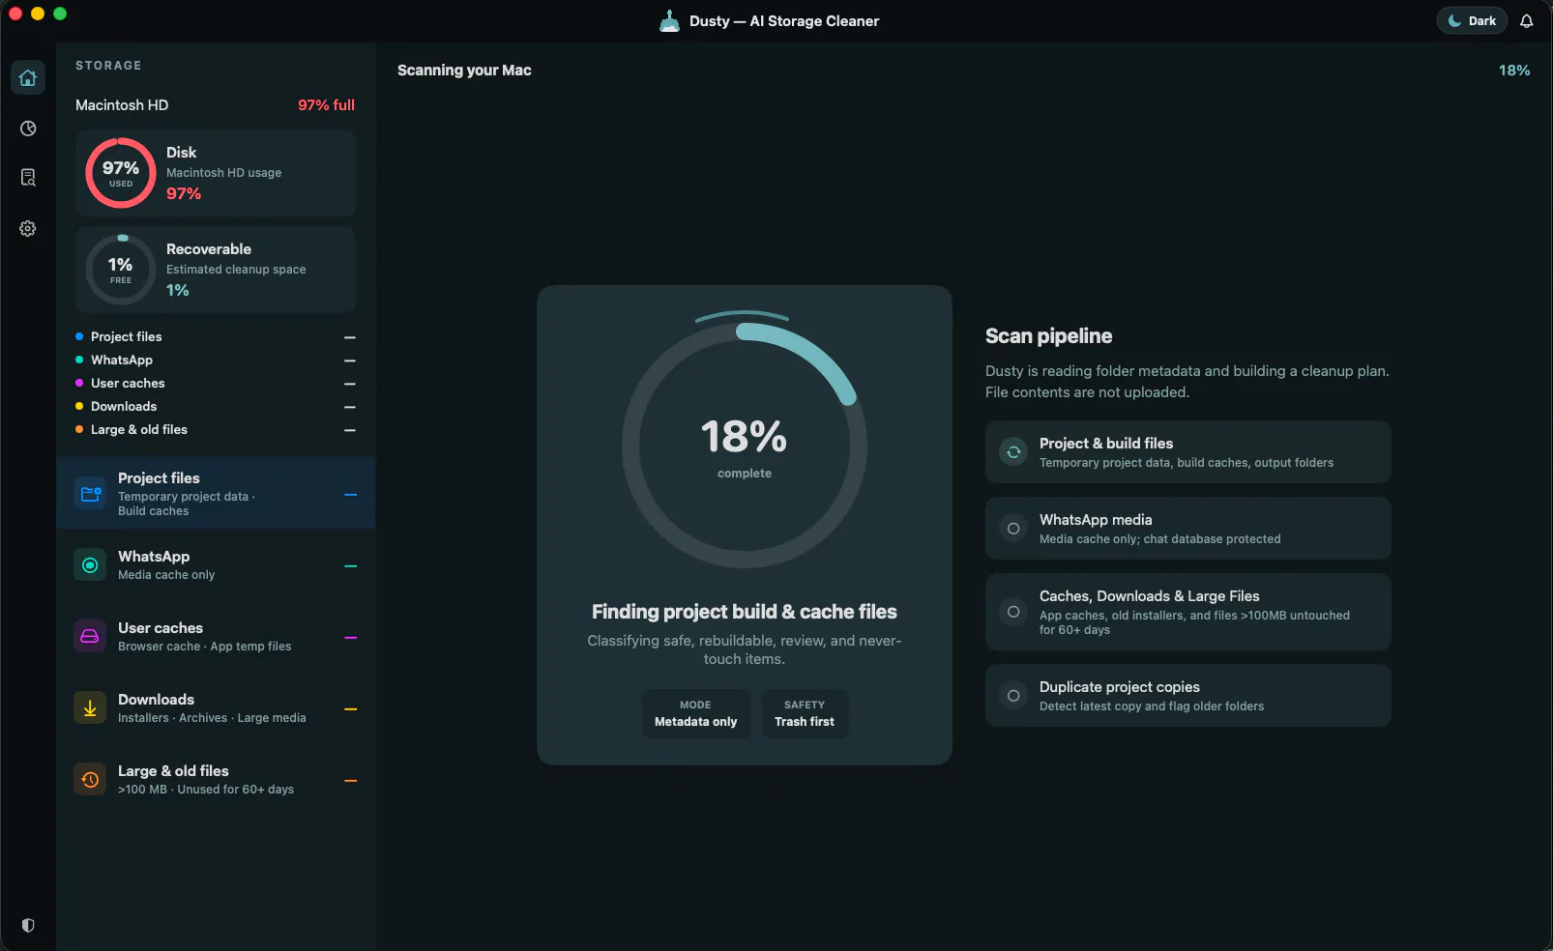Open the Project & build files pipeline step
1553x951 pixels.
pos(1187,451)
